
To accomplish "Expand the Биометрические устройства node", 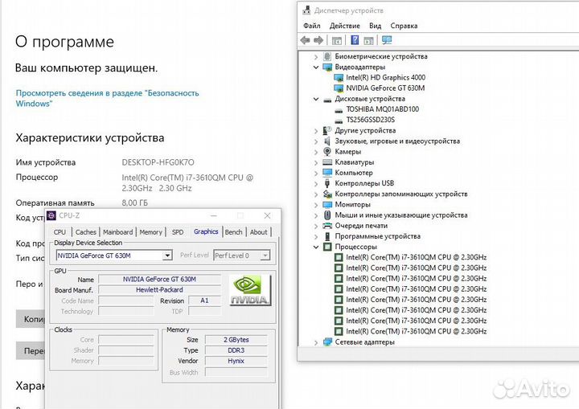I will (316, 57).
